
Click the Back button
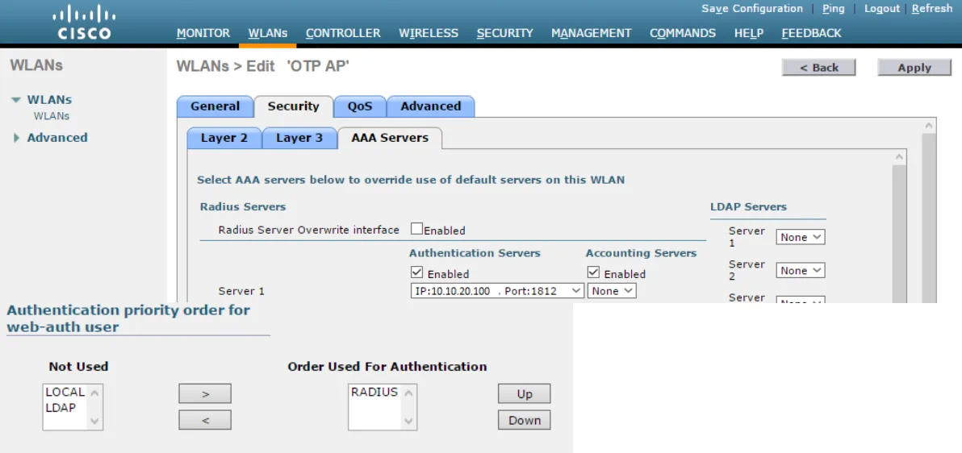(x=818, y=68)
